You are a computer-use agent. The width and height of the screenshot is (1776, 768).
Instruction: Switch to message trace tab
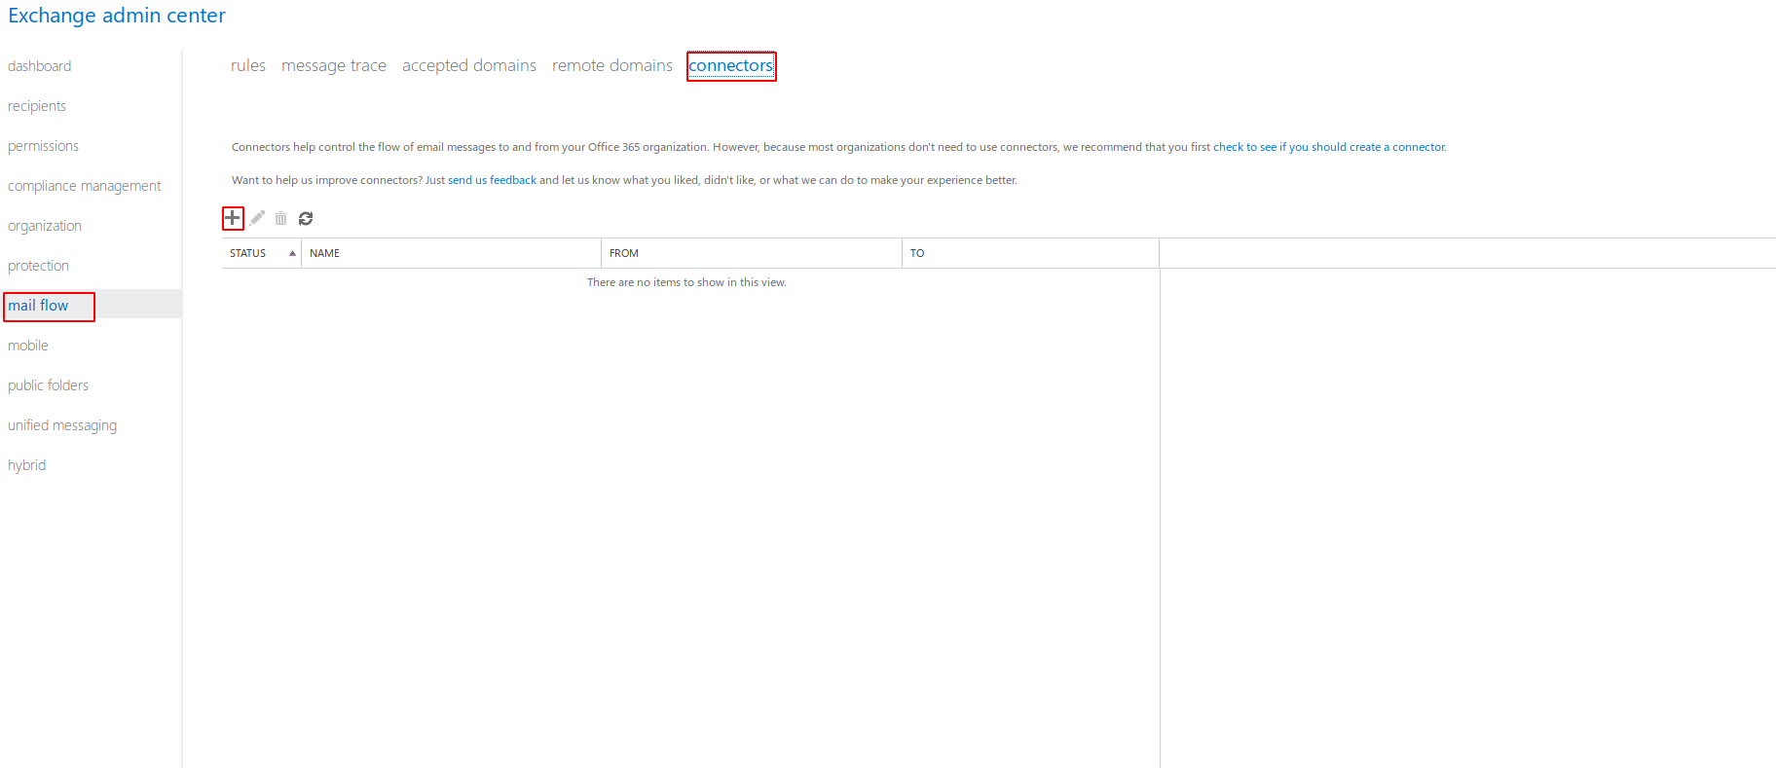334,65
